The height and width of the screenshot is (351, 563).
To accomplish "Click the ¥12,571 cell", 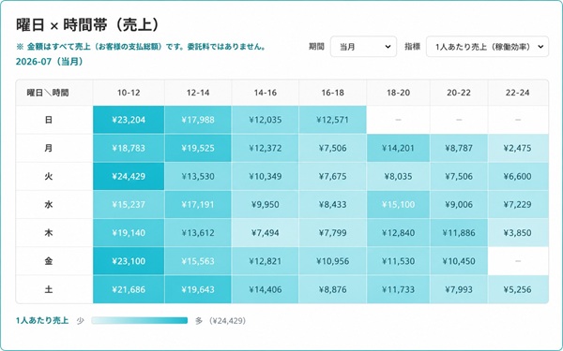I will (332, 120).
